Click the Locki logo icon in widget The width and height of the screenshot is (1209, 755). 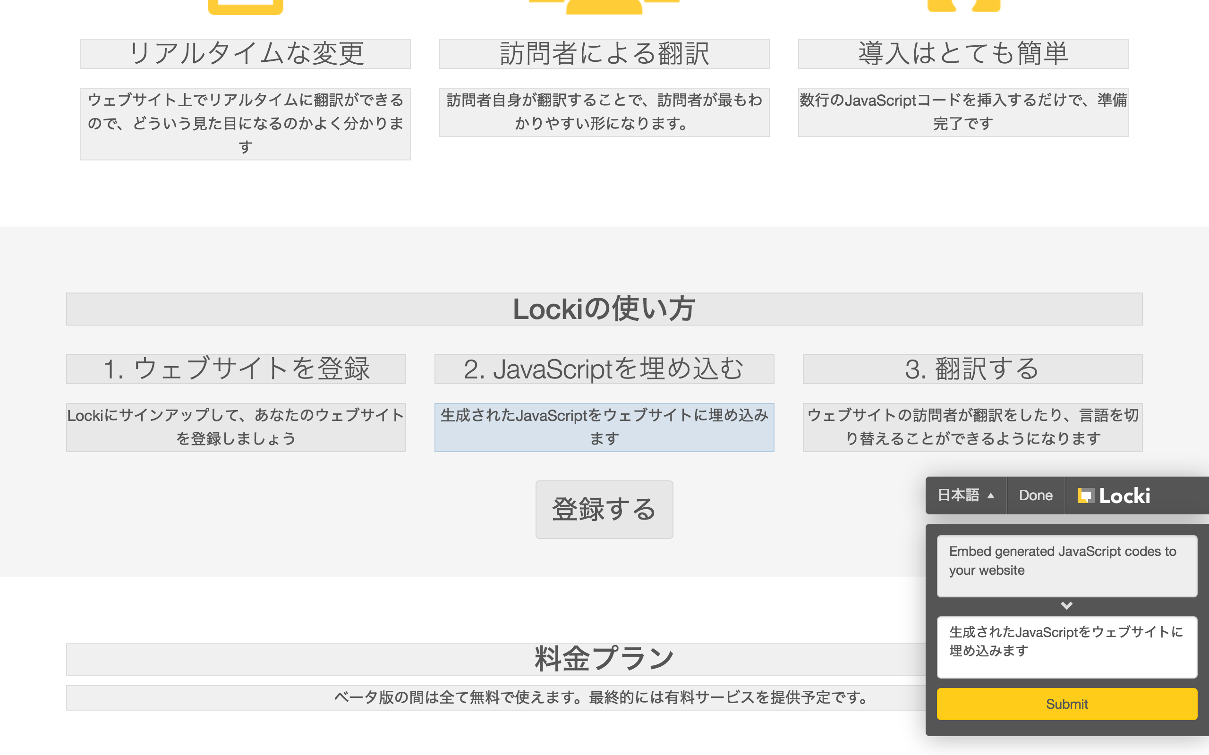[1085, 495]
